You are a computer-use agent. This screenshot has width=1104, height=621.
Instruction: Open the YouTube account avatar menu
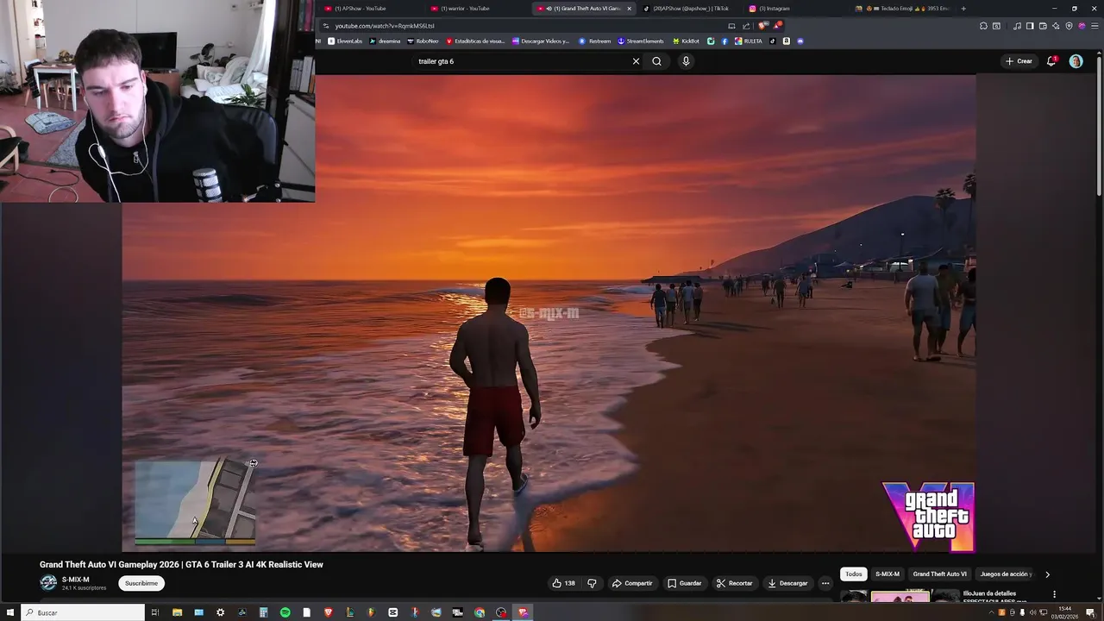1076,61
